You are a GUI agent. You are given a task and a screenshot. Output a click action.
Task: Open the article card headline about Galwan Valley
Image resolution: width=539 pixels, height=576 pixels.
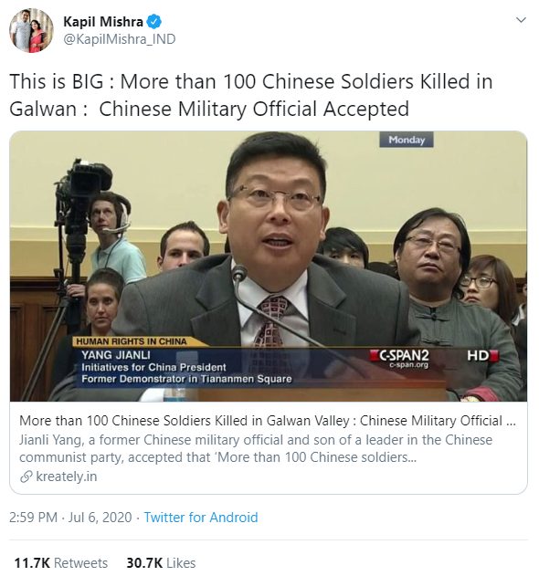tap(268, 421)
